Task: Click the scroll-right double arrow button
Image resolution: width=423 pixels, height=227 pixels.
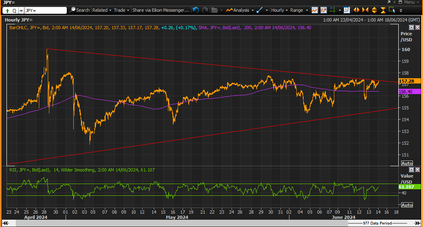Action: coord(417,223)
